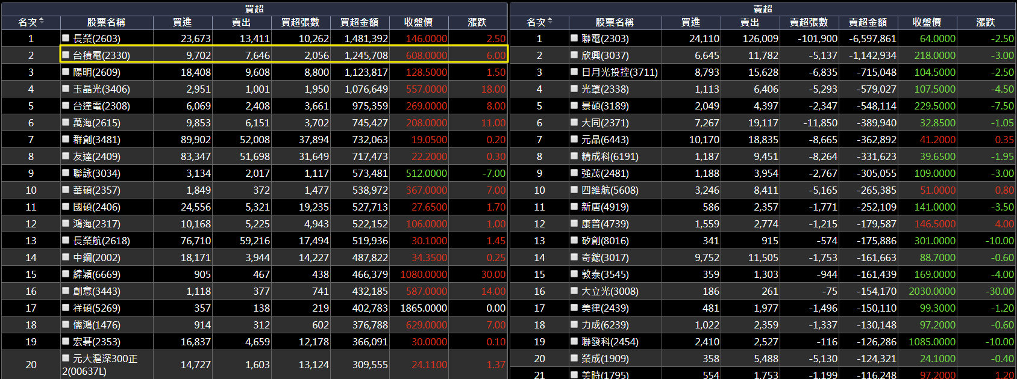Open stock 強茂(2481)

point(605,173)
